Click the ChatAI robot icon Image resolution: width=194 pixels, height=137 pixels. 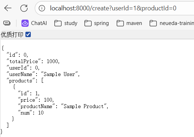(x=25, y=23)
